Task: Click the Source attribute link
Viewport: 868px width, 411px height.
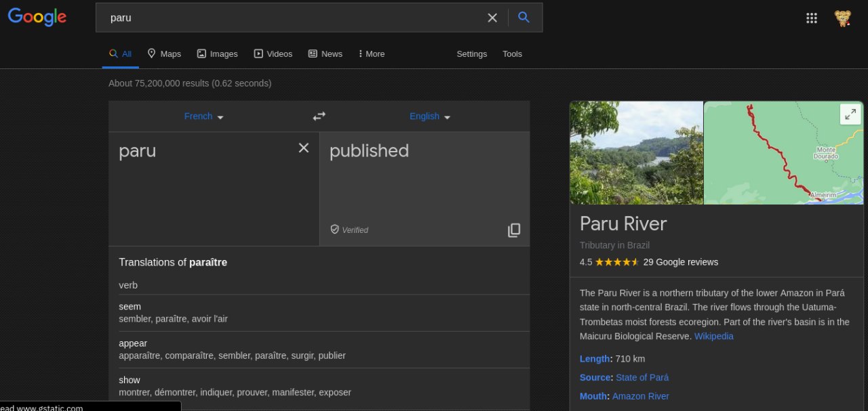Action: click(x=595, y=378)
